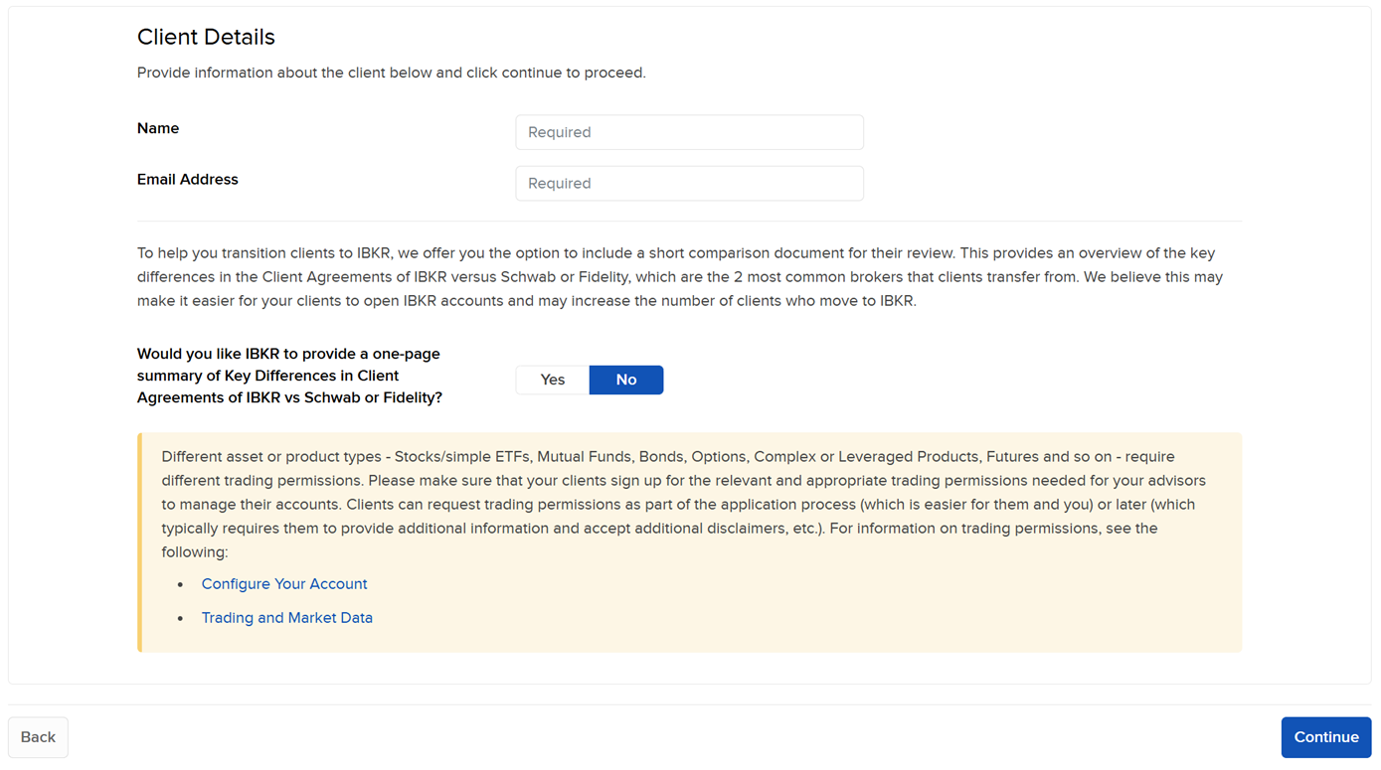Viewport: 1381px width, 770px height.
Task: Click the yellow trading permissions notice box
Action: 690,541
